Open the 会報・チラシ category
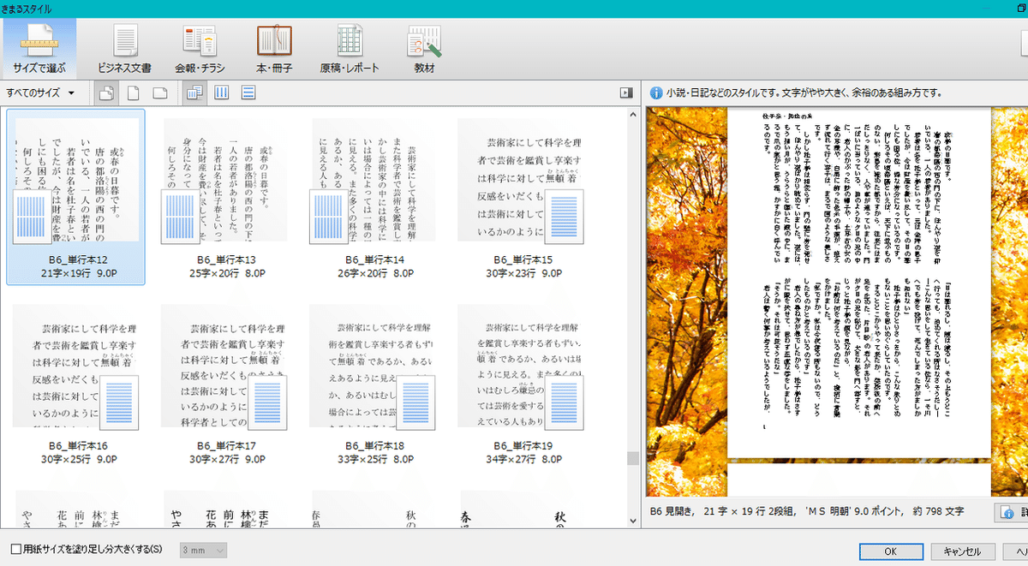The image size is (1028, 566). click(x=200, y=48)
